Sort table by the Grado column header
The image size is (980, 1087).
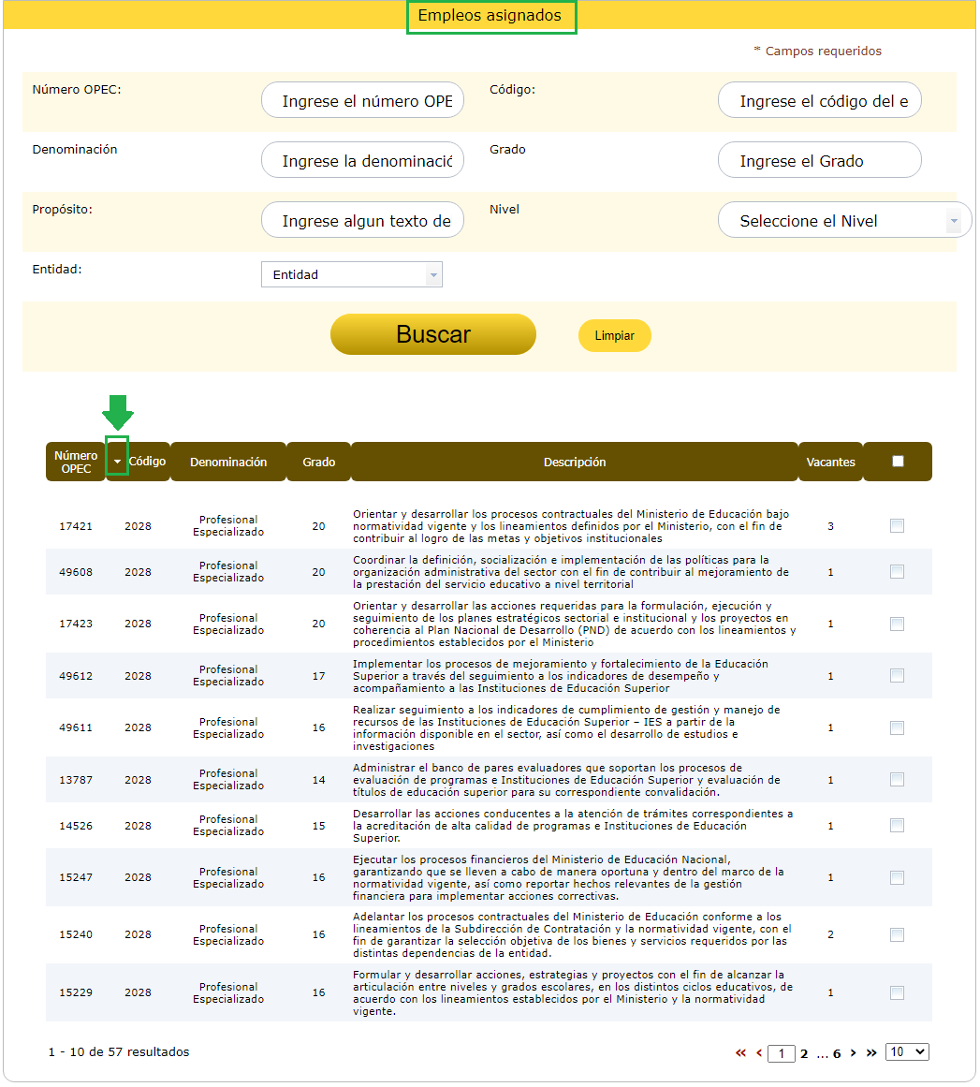click(x=318, y=462)
